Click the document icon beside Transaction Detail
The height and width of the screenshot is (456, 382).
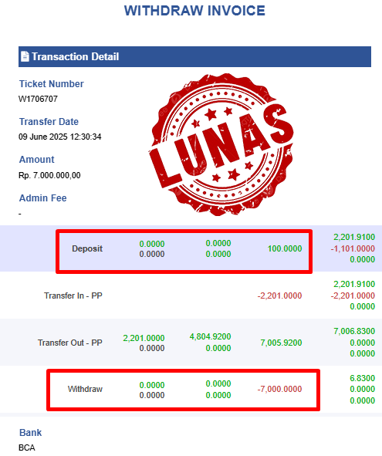pos(25,56)
